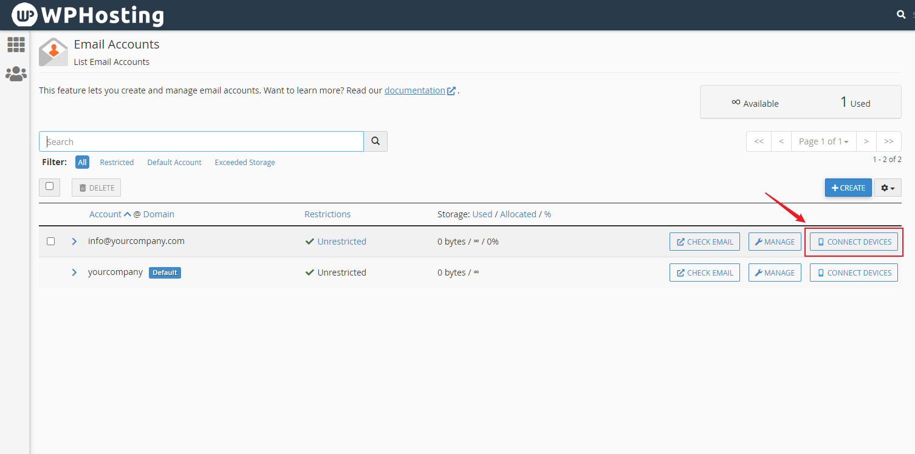Open the Page 1 of 1 dropdown
915x454 pixels.
coord(823,141)
